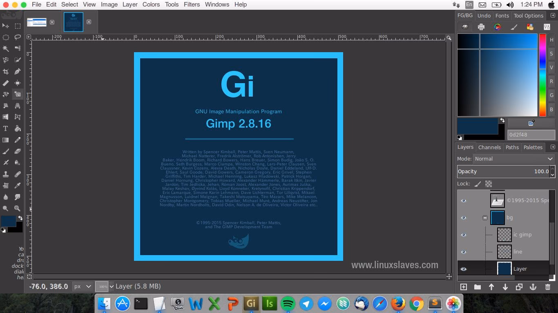Select the Fuzzy Select magic wand tool
This screenshot has width=558, height=313.
coord(6,49)
